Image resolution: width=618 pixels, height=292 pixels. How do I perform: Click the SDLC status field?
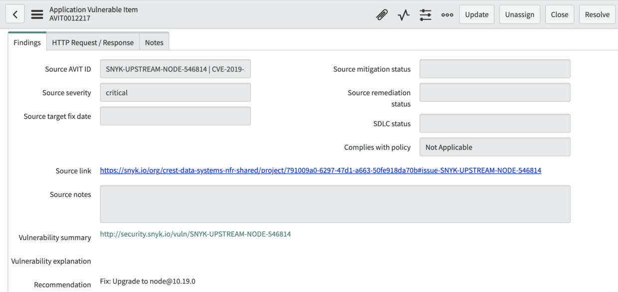point(494,123)
